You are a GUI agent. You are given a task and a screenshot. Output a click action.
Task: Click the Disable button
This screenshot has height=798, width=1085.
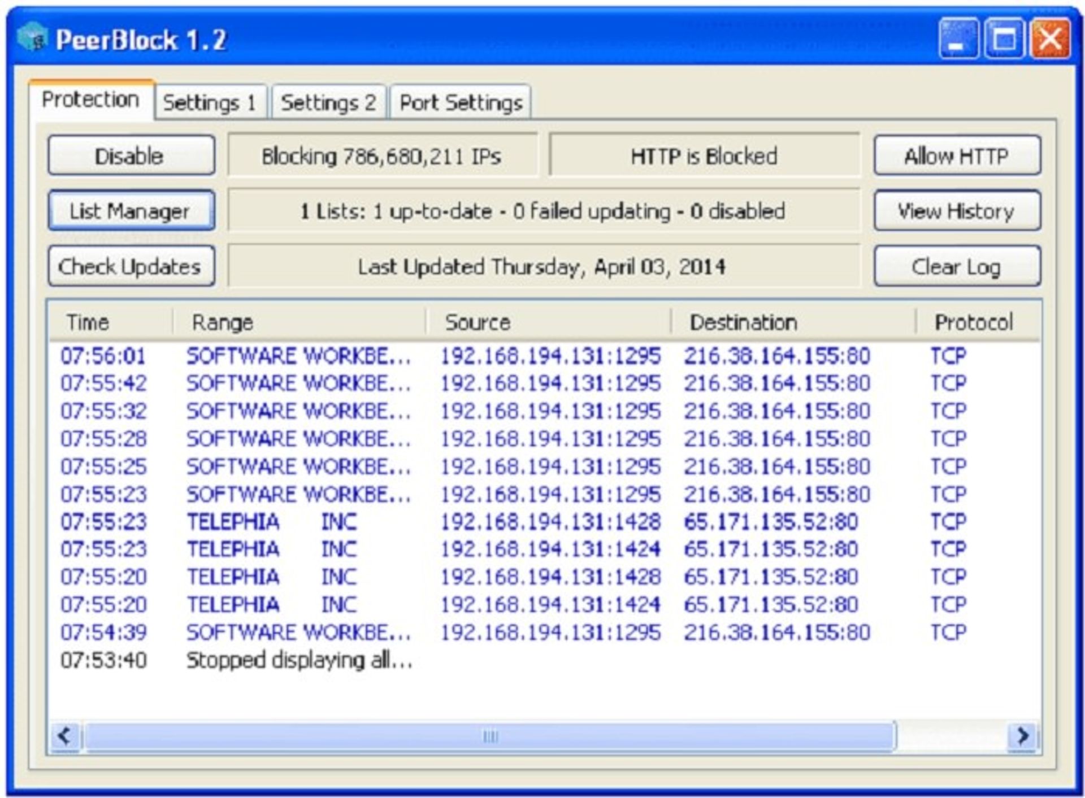click(131, 155)
